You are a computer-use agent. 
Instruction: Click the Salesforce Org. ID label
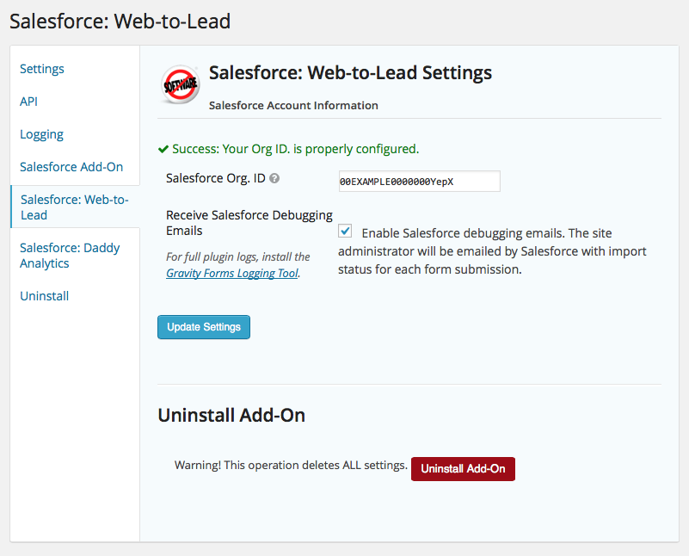pyautogui.click(x=215, y=179)
